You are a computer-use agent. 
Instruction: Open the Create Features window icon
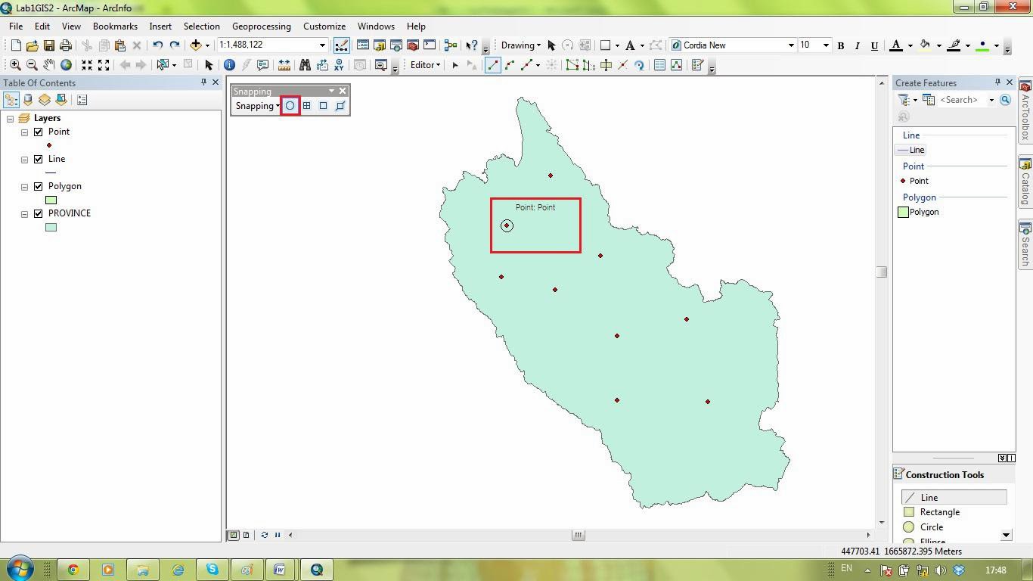tap(698, 65)
